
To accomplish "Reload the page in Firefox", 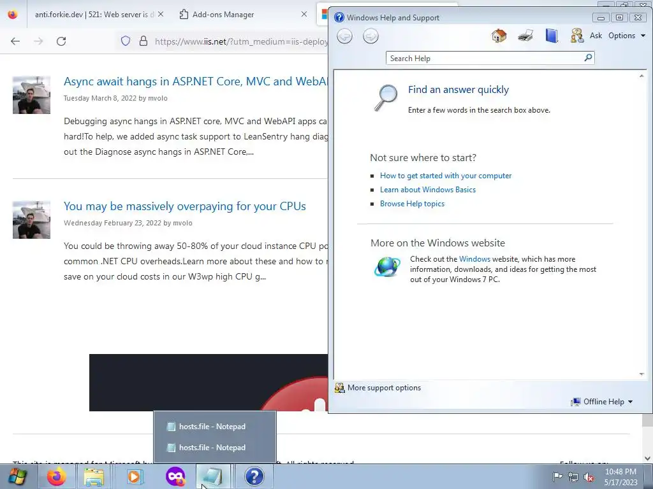I will 61,41.
